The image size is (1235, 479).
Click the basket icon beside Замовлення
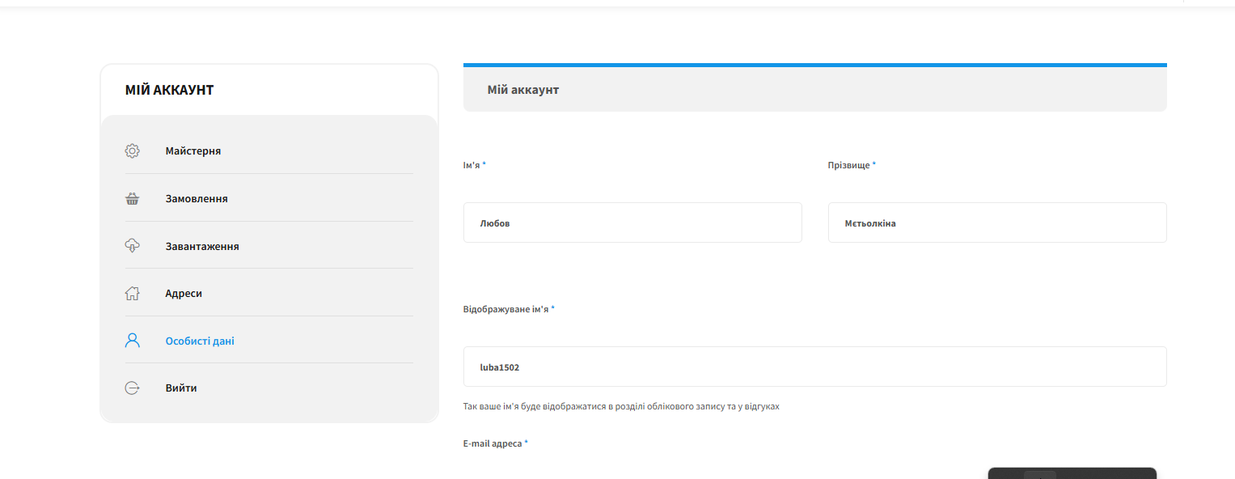[133, 198]
